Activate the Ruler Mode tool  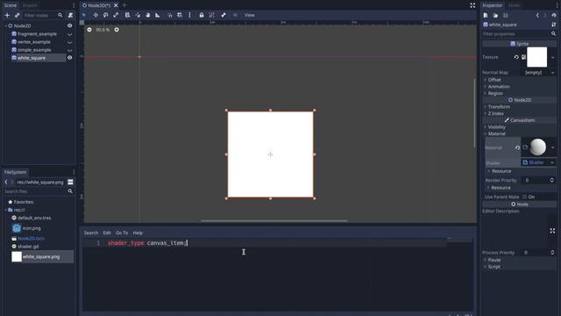158,15
